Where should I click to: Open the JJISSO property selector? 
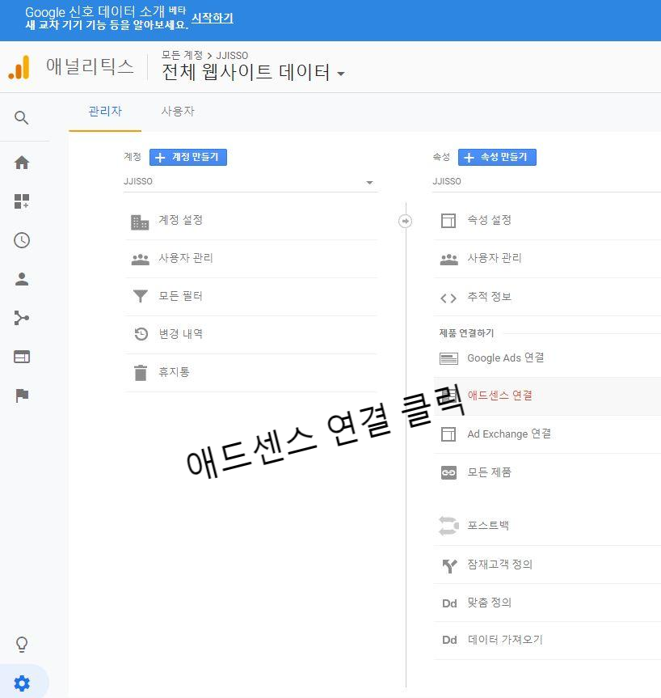547,182
